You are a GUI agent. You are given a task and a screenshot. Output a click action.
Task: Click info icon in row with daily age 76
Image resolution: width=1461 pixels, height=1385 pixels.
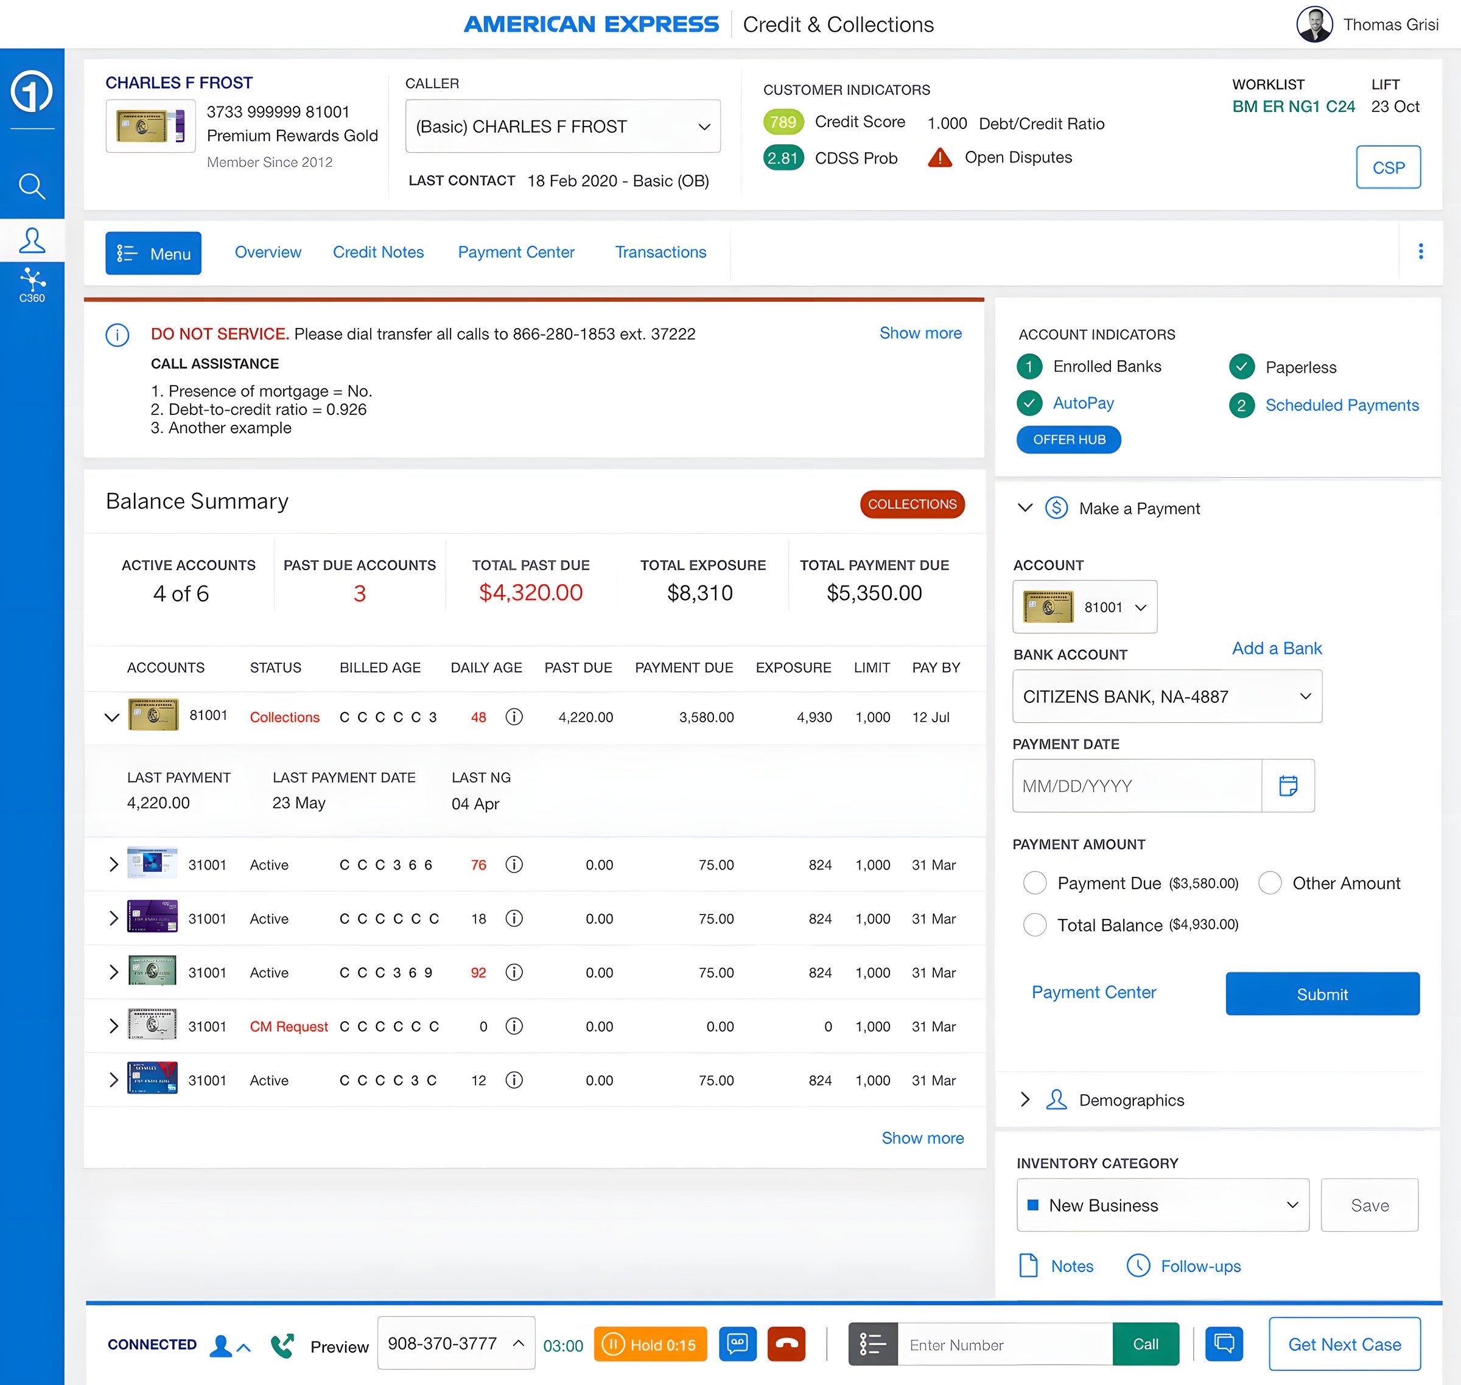514,865
